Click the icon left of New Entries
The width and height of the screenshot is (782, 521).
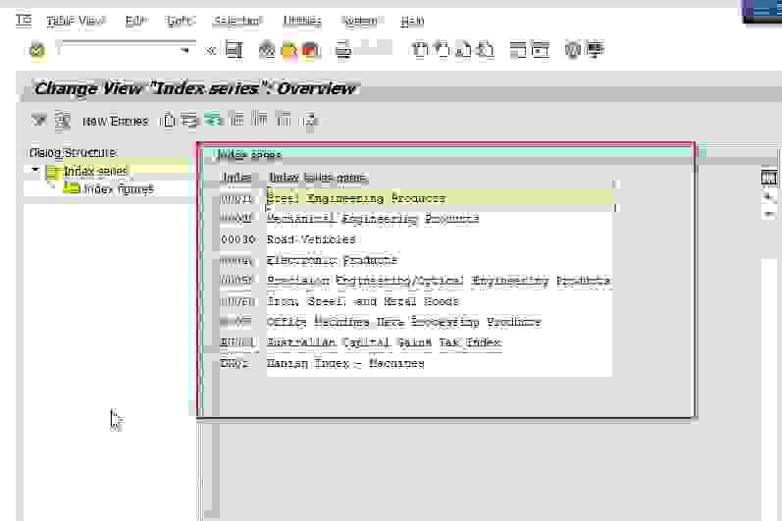pos(63,121)
